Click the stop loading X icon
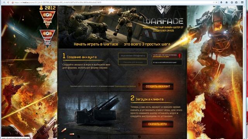 216,2
